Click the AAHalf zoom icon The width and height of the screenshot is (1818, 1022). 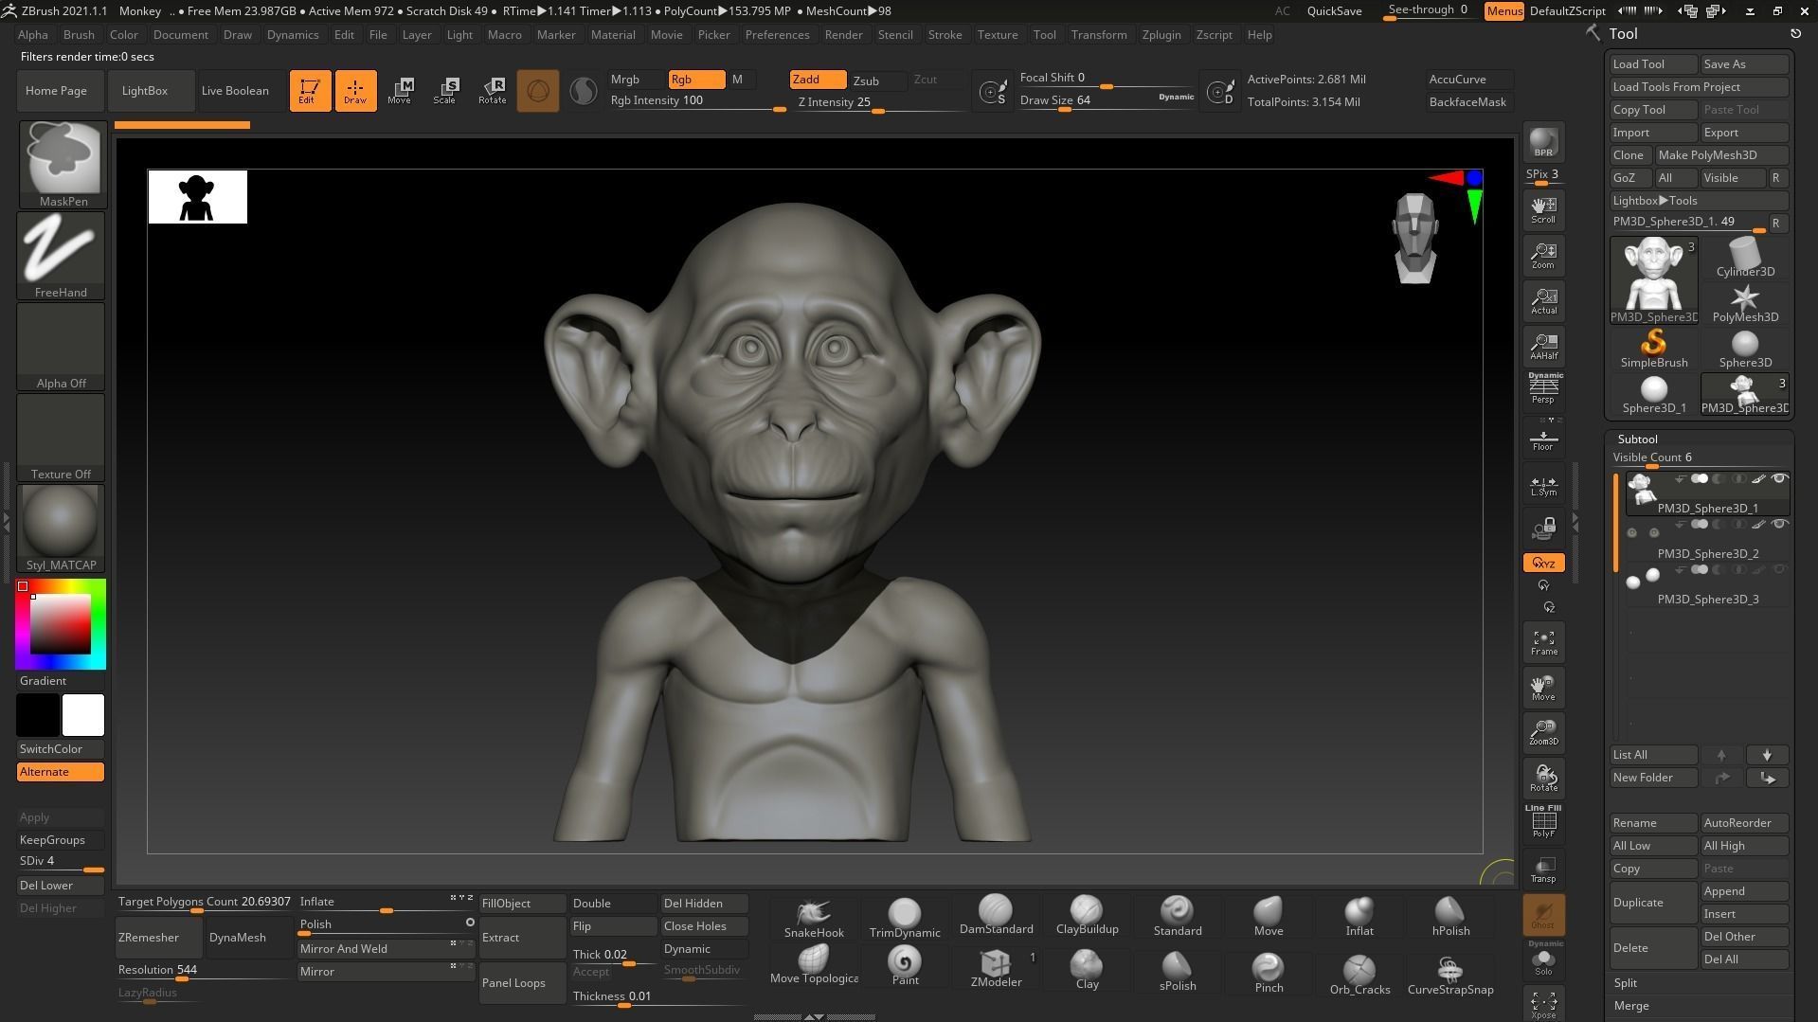coord(1543,346)
